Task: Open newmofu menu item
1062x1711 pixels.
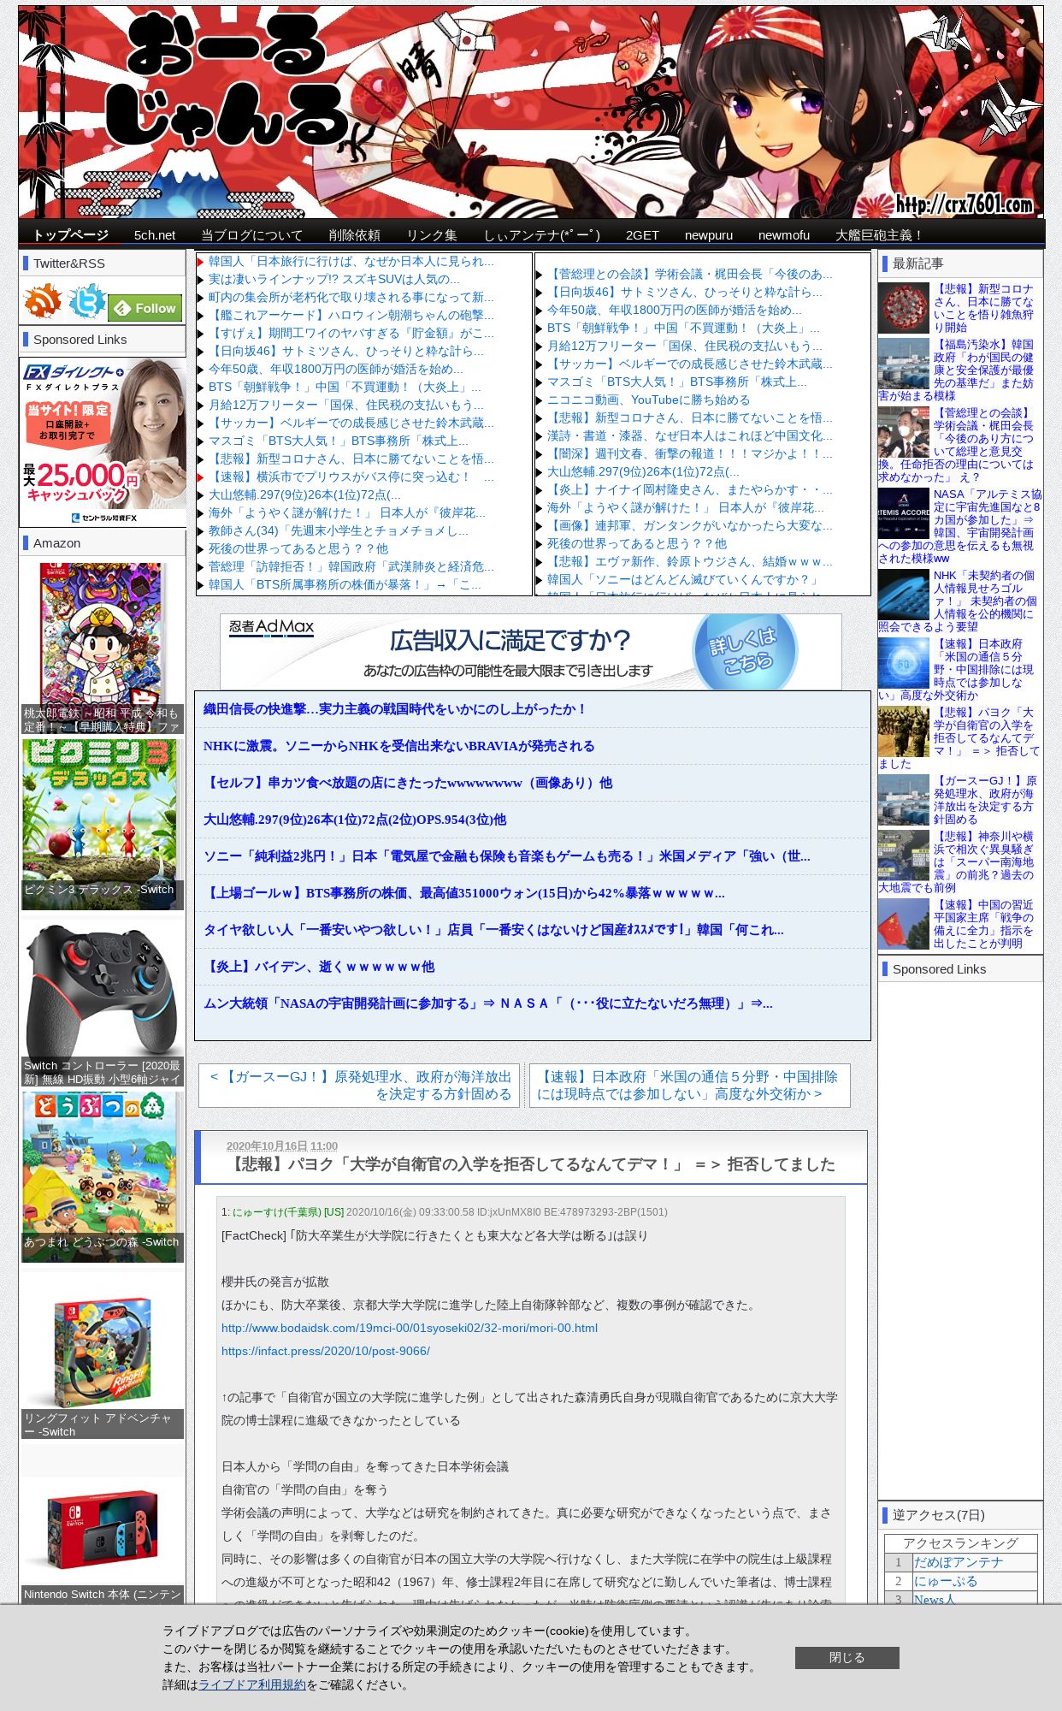Action: 784,235
